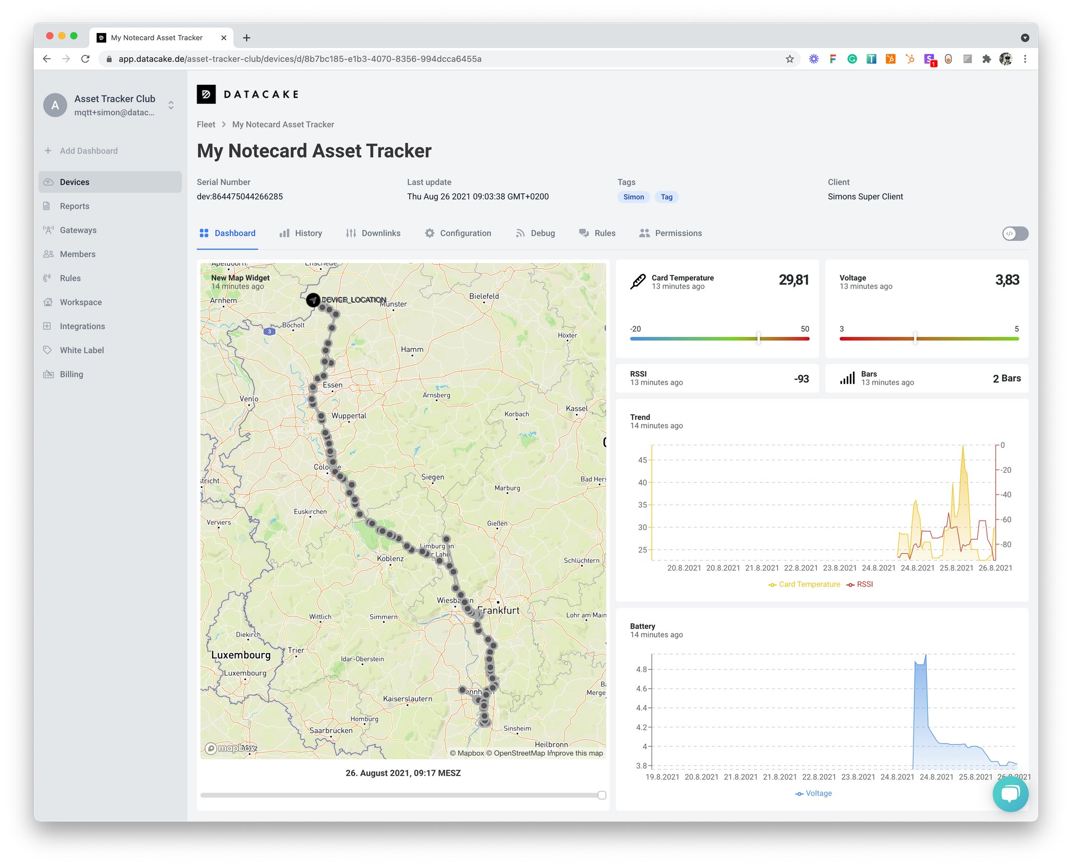Open the Permissions tab
This screenshot has height=866, width=1072.
pos(671,234)
